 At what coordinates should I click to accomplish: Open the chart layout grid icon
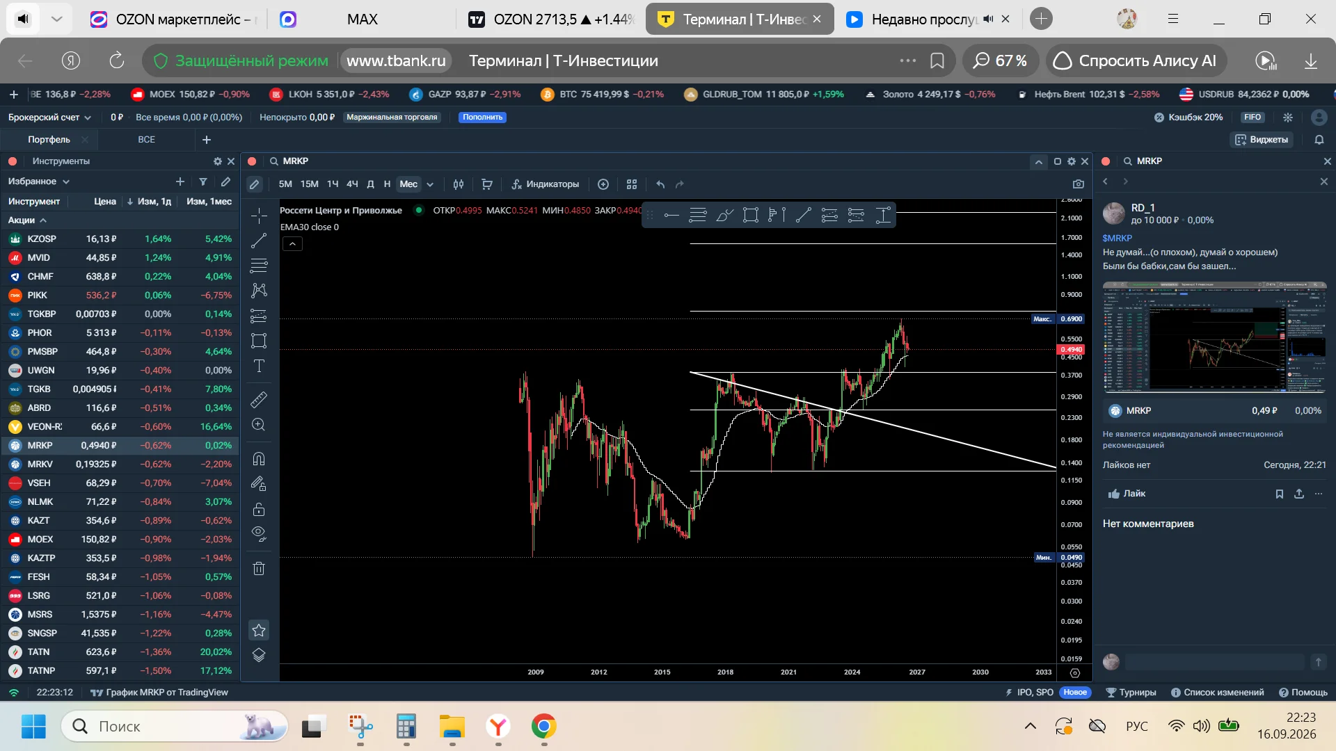tap(632, 184)
